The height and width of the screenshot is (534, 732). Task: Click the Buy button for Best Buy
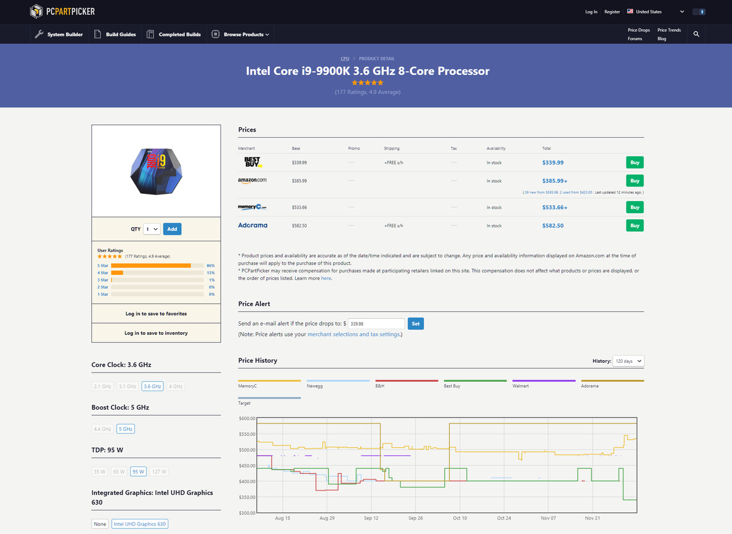[x=634, y=163]
